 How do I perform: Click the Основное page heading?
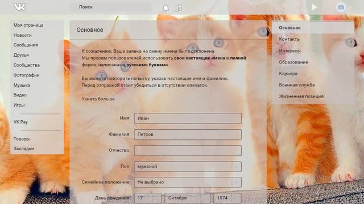click(x=90, y=30)
